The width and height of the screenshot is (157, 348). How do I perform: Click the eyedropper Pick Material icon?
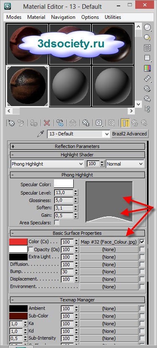[x=41, y=134]
